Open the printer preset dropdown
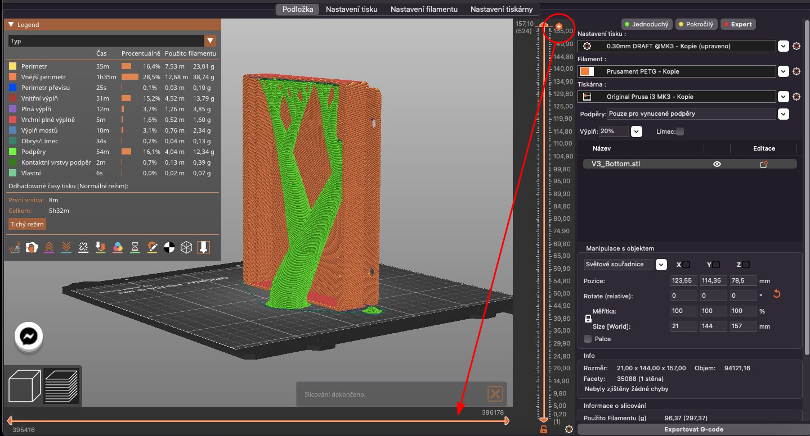 pos(783,97)
